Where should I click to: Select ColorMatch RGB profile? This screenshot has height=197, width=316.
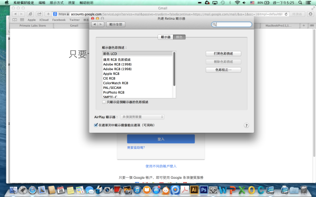click(138, 83)
